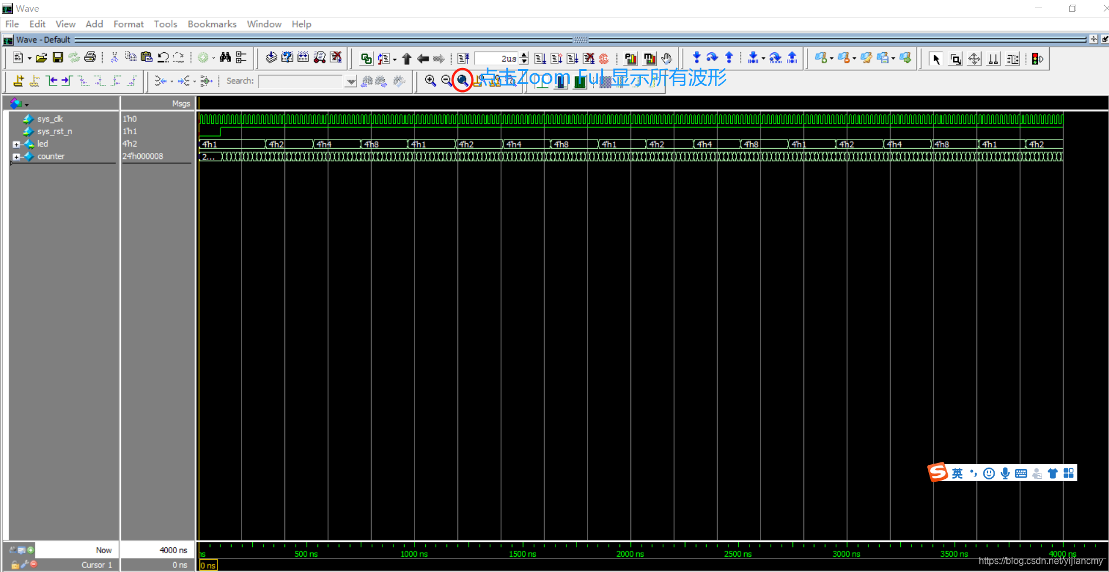Click the 0 ns cursor time marker
Screen dimensions: 1109x572
click(208, 566)
